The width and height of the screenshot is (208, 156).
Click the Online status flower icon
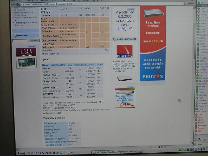(x=195, y=144)
